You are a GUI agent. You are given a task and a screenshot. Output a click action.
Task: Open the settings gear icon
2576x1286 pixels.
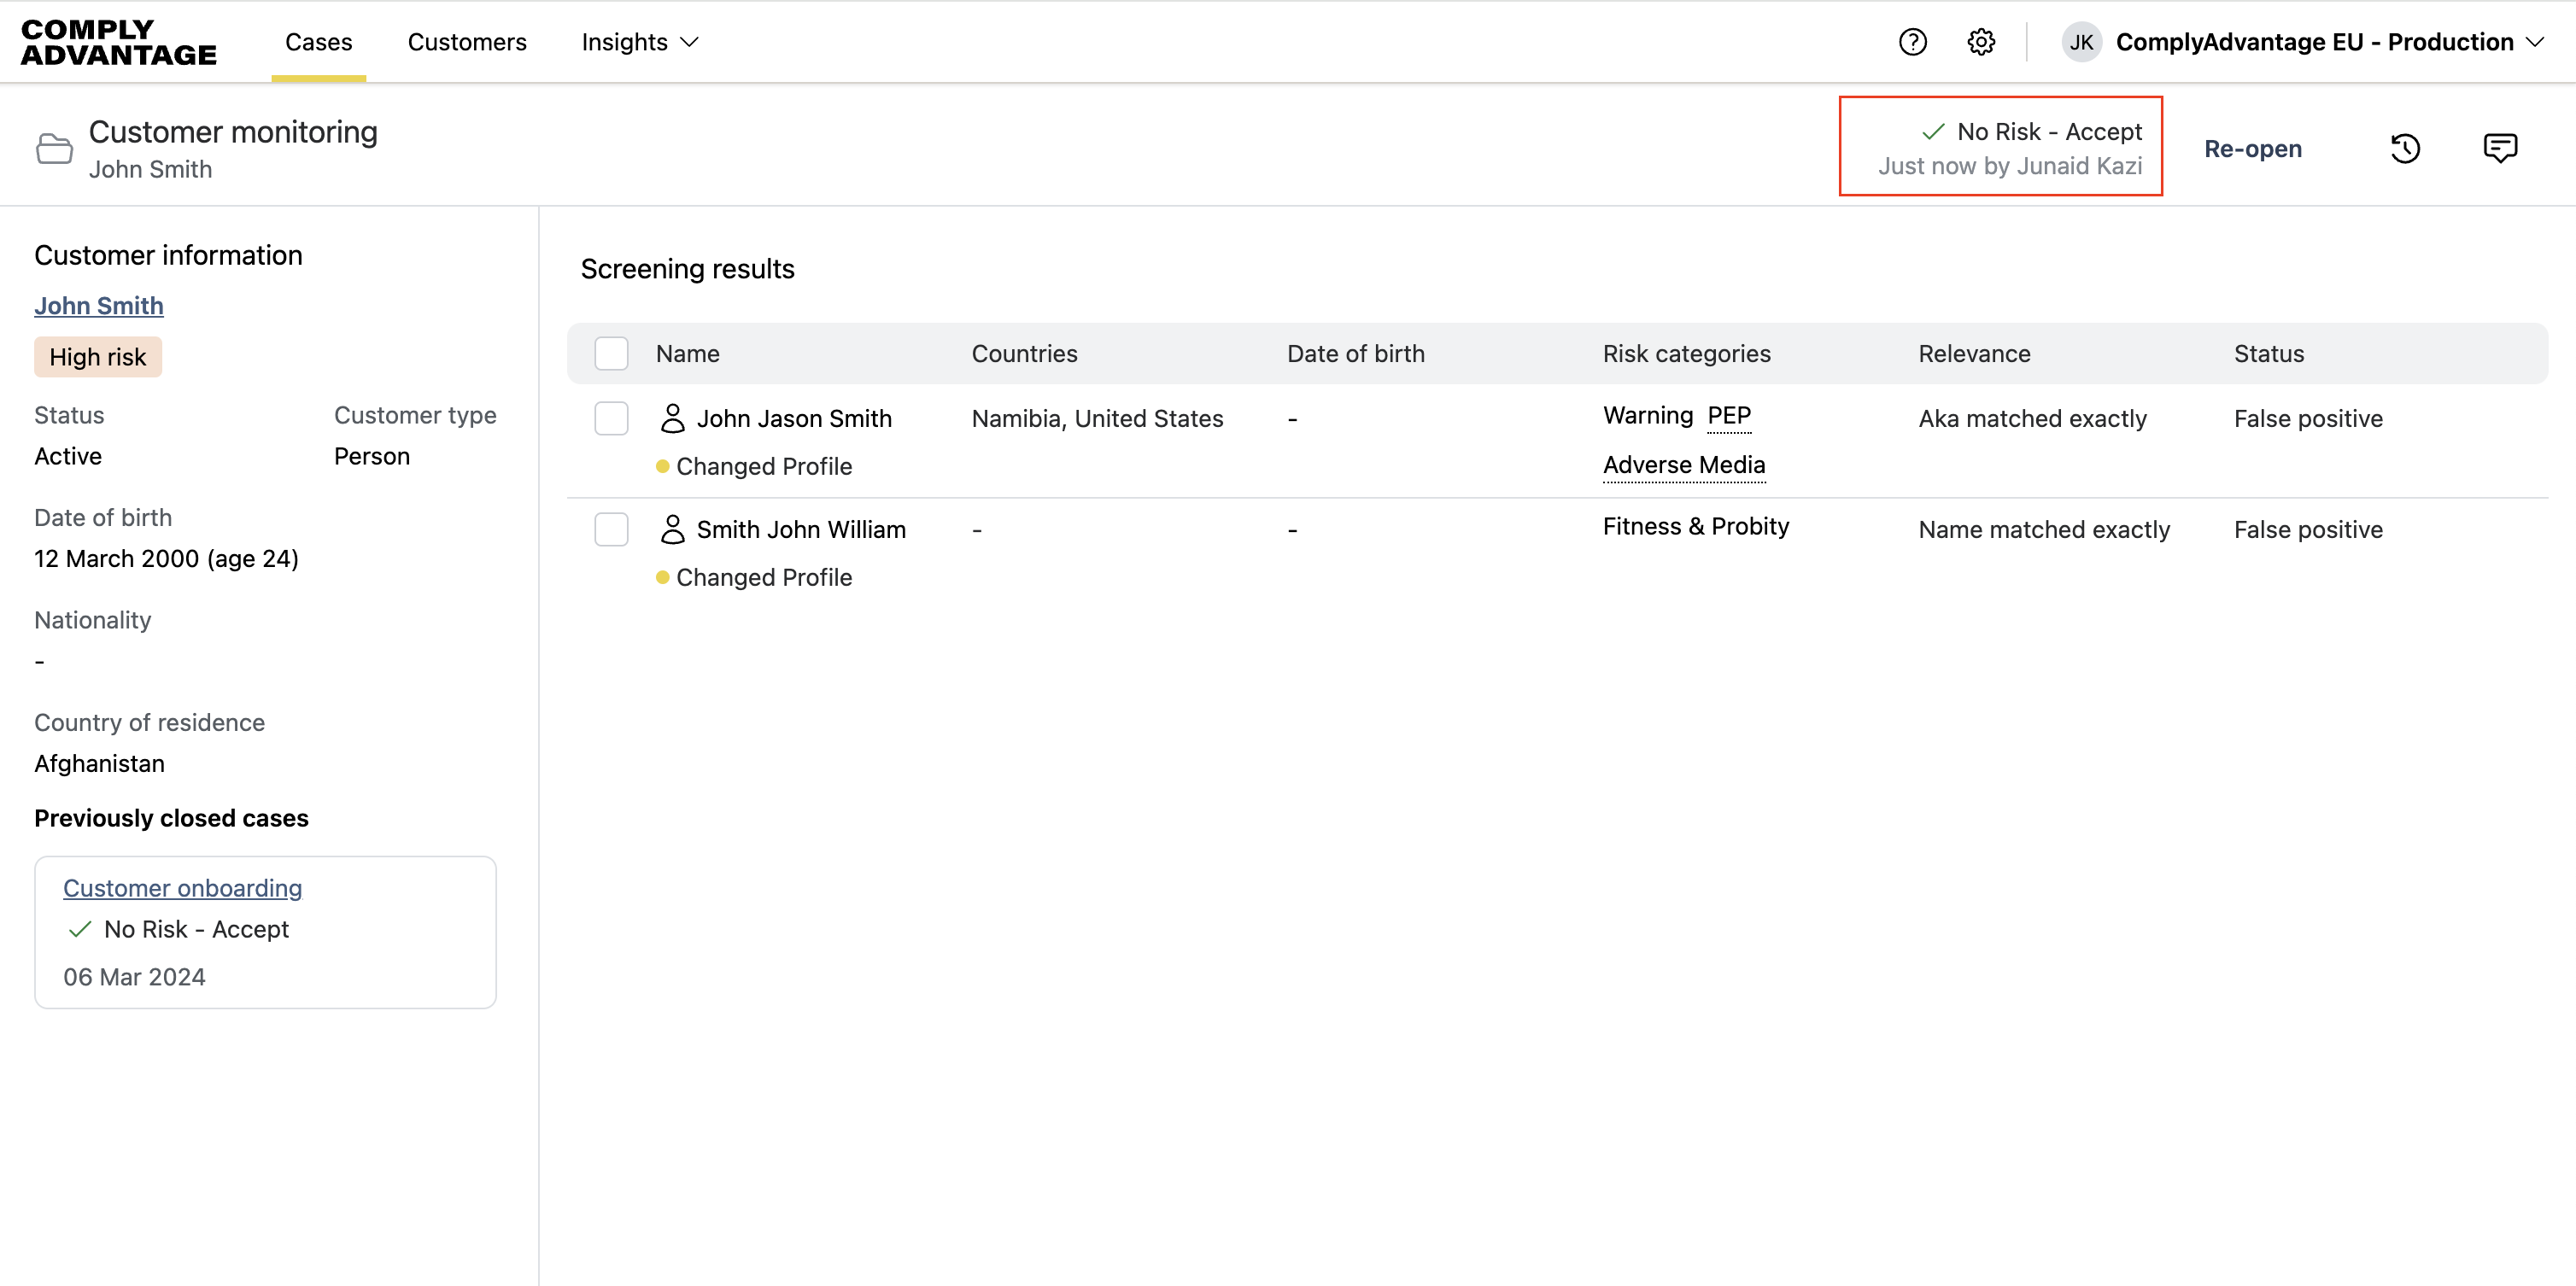(x=1981, y=42)
